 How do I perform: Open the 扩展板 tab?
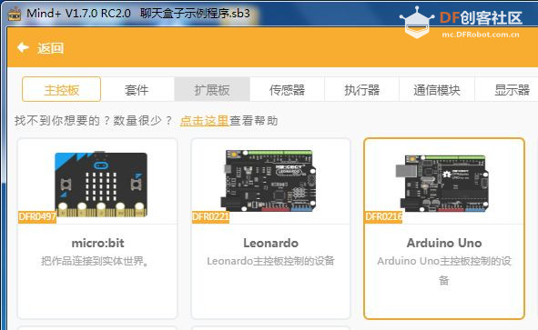pyautogui.click(x=212, y=89)
